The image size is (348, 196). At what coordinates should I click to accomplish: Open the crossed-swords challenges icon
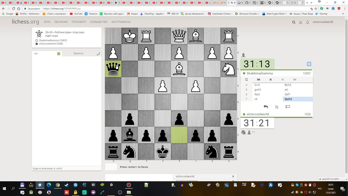(300, 22)
